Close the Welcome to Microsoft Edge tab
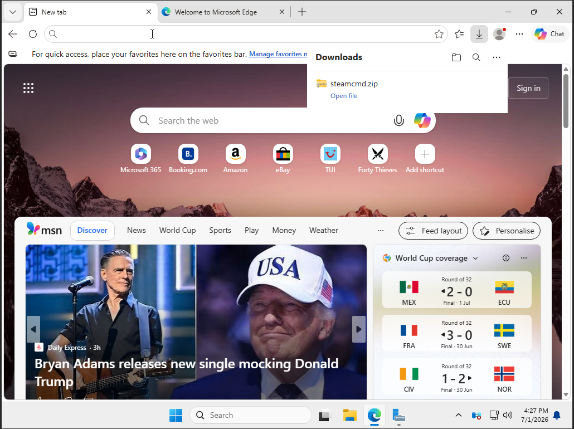574x429 pixels. pos(281,12)
